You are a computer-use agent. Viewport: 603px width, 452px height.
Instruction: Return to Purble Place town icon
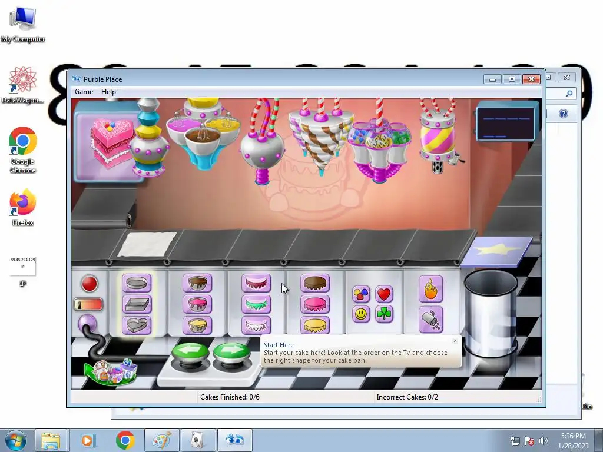pos(111,372)
